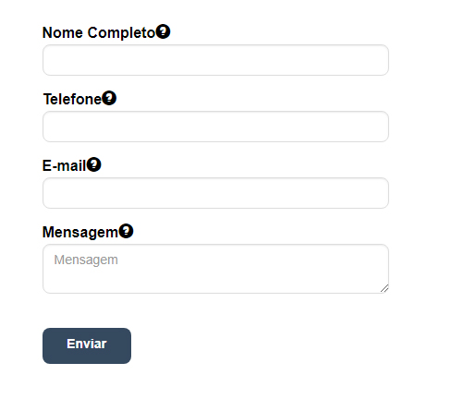Click the help icon beside E-mail
This screenshot has height=399, width=451.
93,164
